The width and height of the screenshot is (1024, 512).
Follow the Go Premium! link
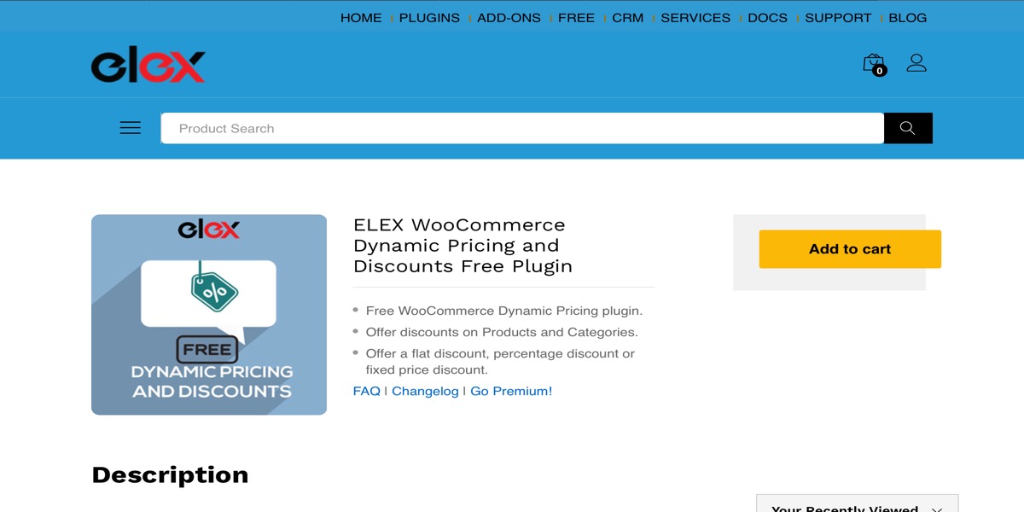(x=511, y=391)
